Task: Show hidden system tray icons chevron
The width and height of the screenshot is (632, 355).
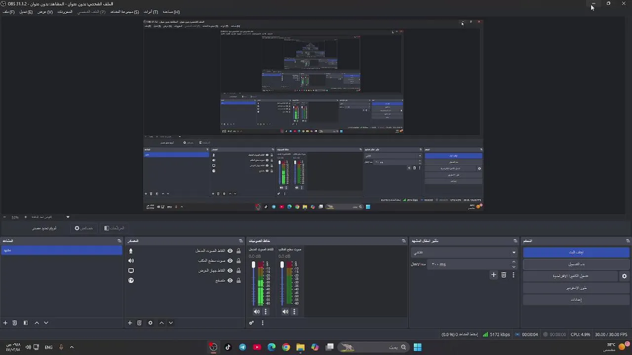Action: pyautogui.click(x=72, y=347)
